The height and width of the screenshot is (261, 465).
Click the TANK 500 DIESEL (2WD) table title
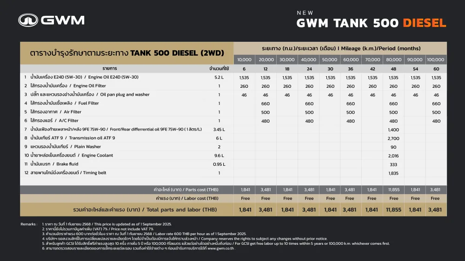[x=127, y=53]
